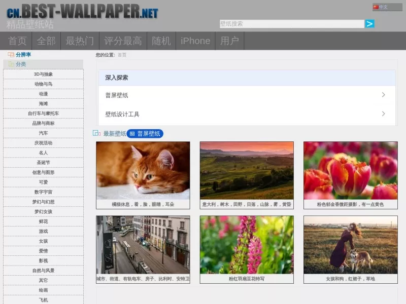Click caption 意大利，树木，田野，日落，山脉，雾，黄昏
Image resolution: width=406 pixels, height=304 pixels.
pyautogui.click(x=247, y=204)
